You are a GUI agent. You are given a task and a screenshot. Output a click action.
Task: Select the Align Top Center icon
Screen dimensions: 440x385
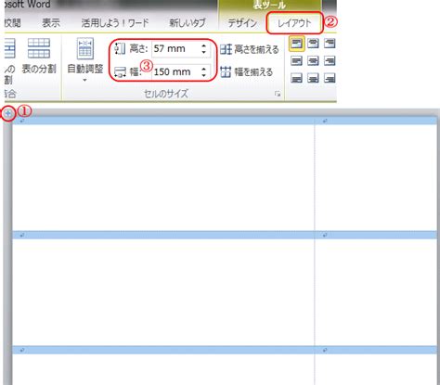313,44
